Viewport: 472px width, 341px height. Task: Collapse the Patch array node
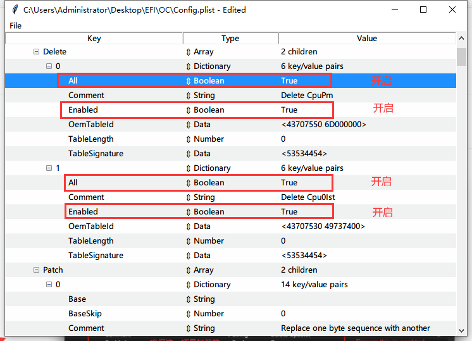(37, 270)
